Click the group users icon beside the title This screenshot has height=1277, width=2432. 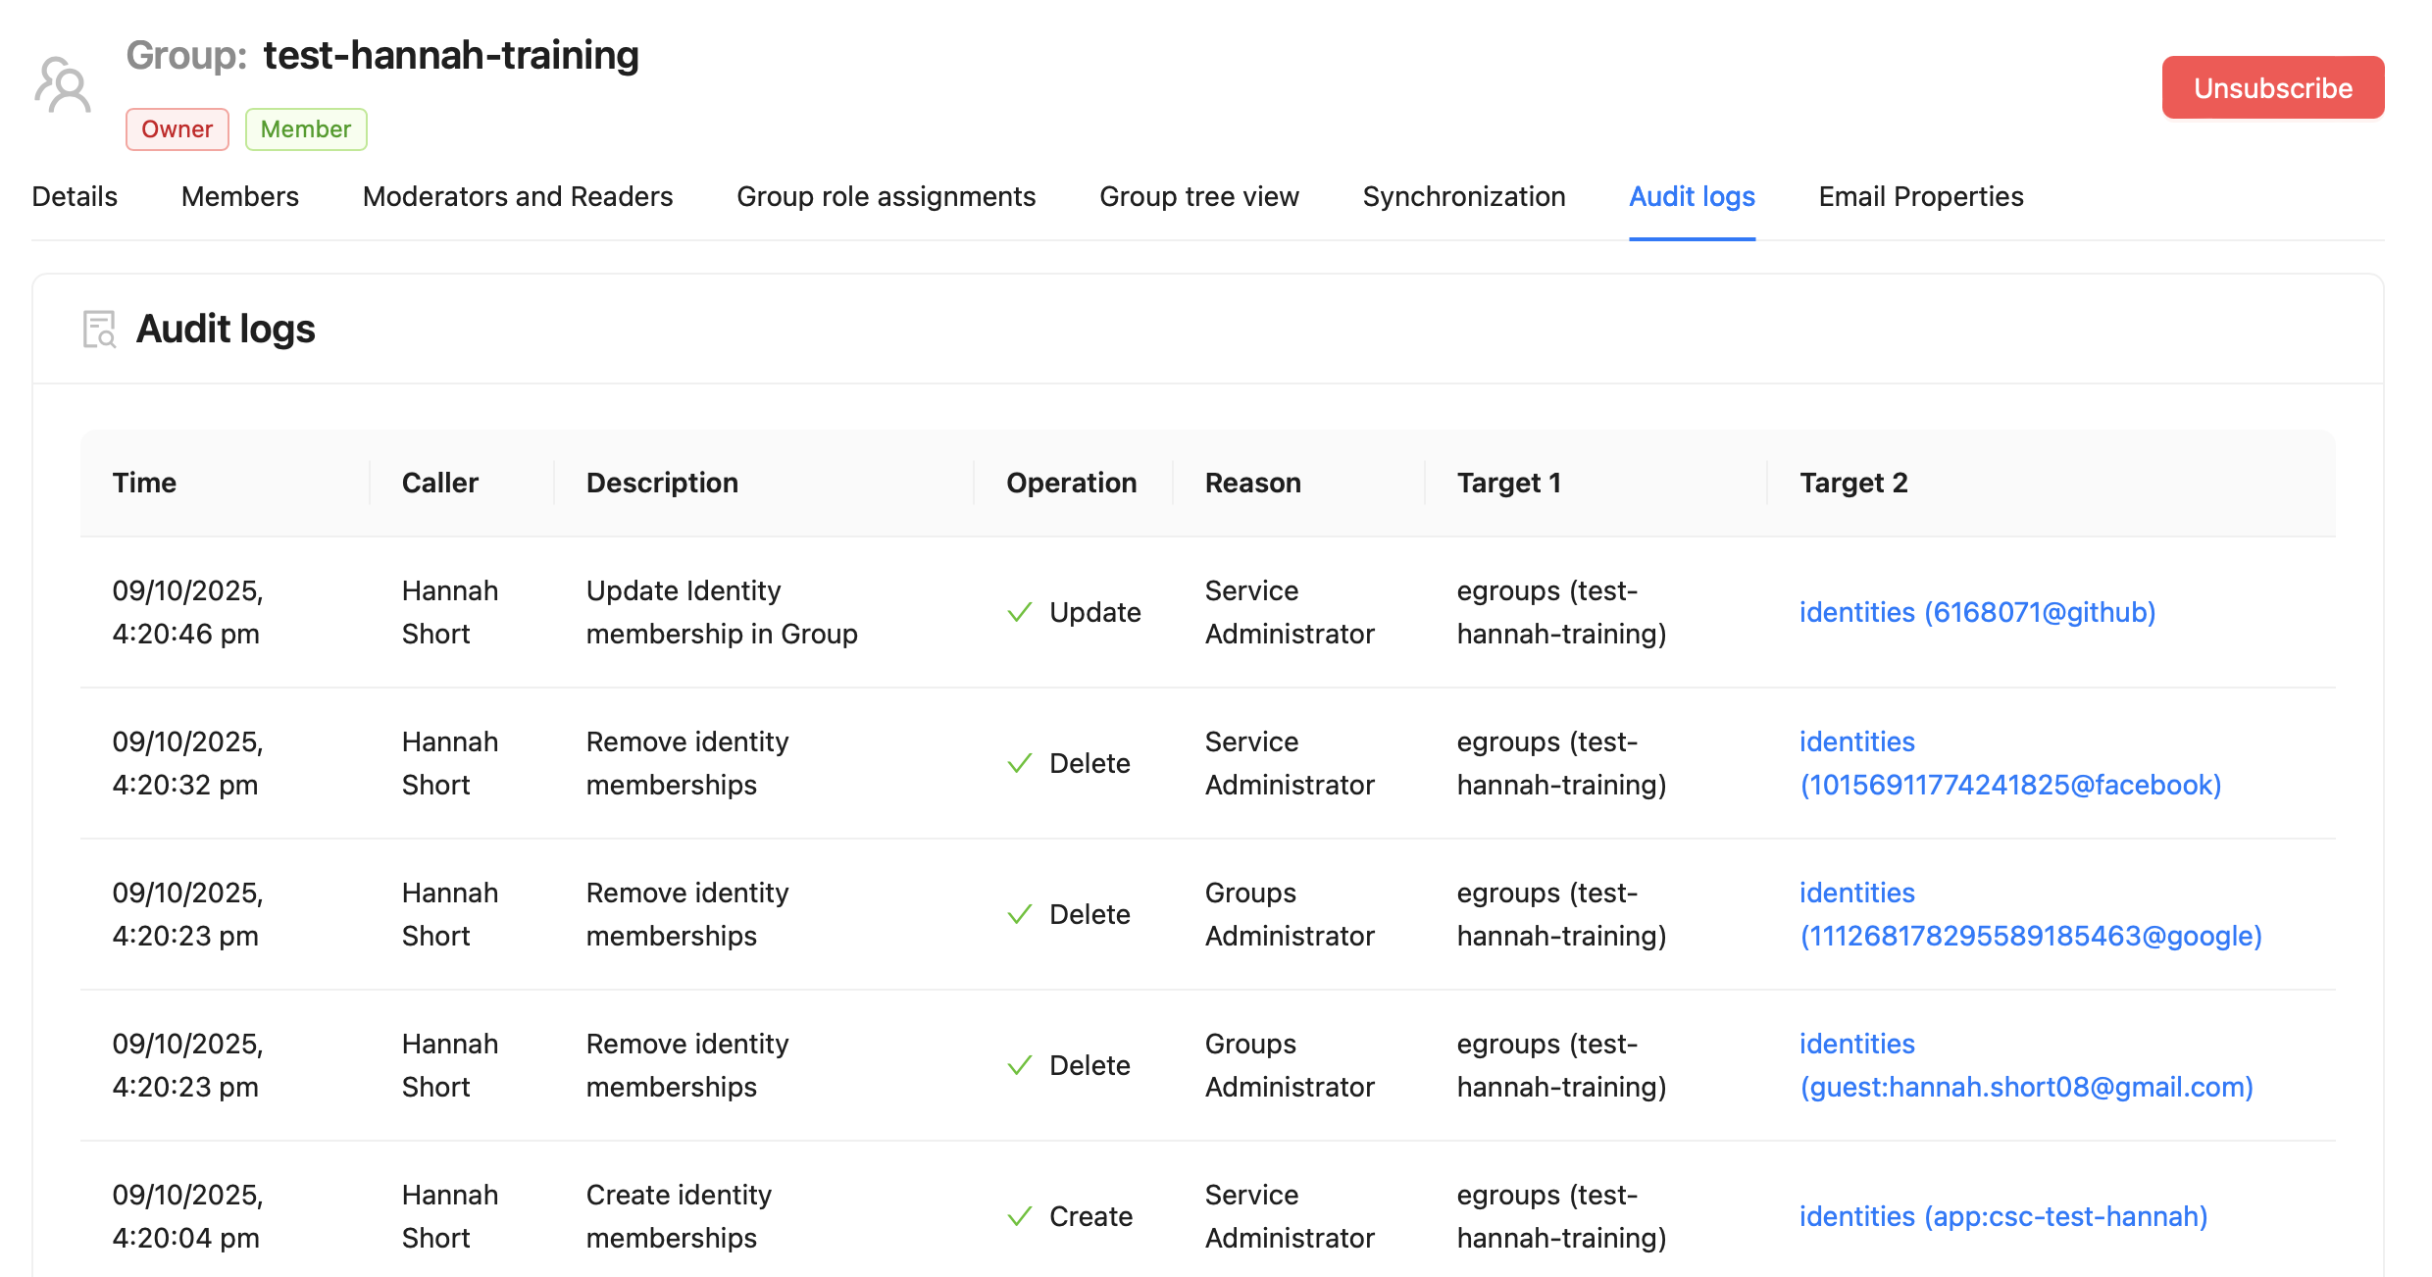point(63,85)
